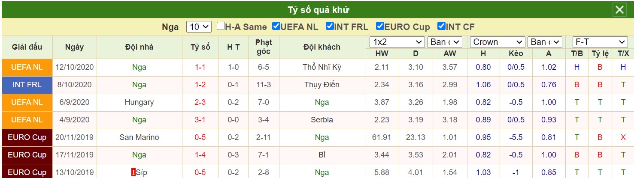Disable the EURO Cup filter checkbox
The image size is (634, 178).
(380, 26)
